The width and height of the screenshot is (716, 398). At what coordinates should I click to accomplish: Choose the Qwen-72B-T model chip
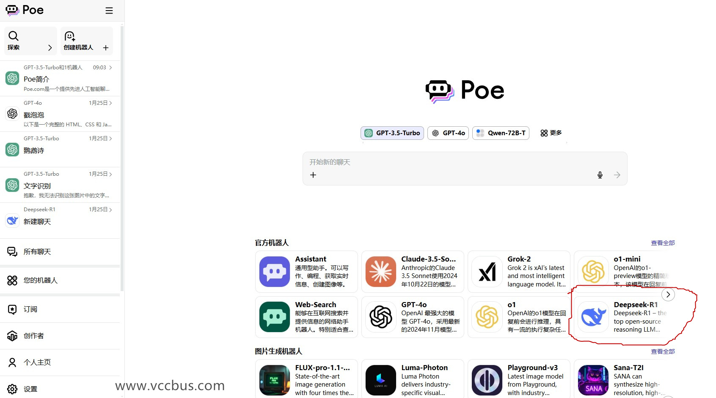(501, 133)
